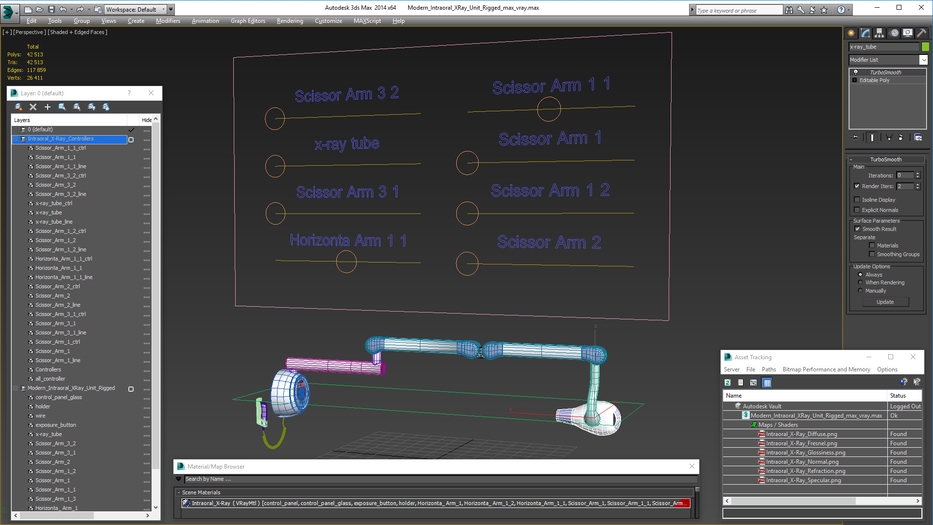Click Table View icon in Asset Tracking
933x525 pixels.
(x=767, y=383)
